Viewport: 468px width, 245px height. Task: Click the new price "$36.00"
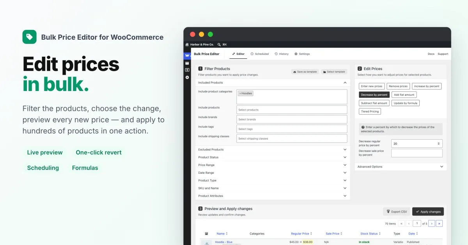click(x=307, y=242)
